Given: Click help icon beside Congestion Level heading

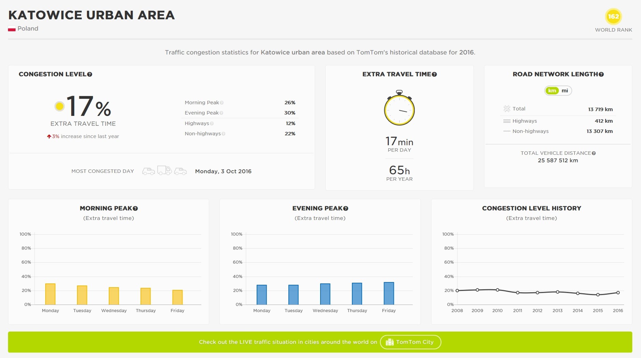Looking at the screenshot, I should 90,74.
